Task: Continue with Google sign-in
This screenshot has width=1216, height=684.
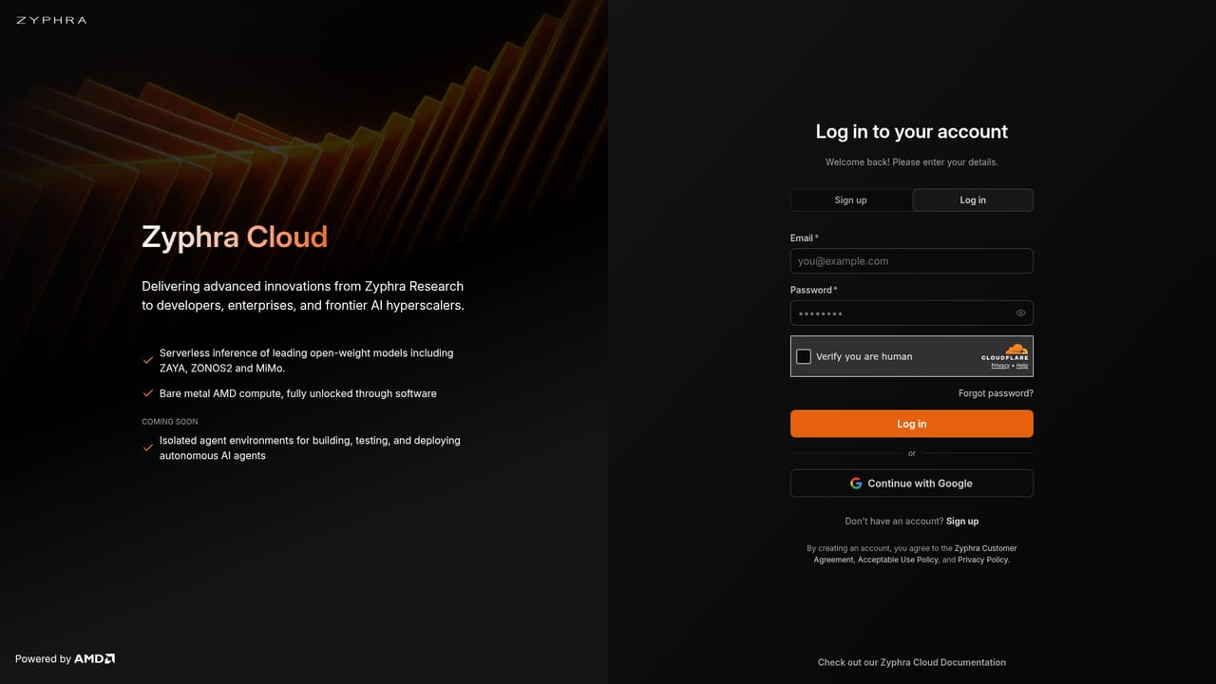Action: pyautogui.click(x=912, y=484)
